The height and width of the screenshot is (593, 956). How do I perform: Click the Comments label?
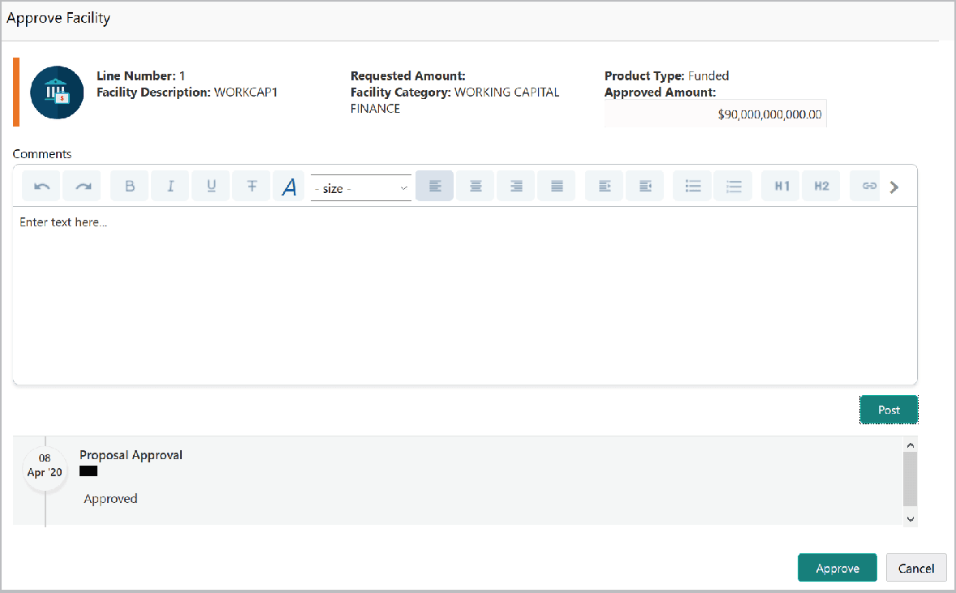tap(42, 153)
